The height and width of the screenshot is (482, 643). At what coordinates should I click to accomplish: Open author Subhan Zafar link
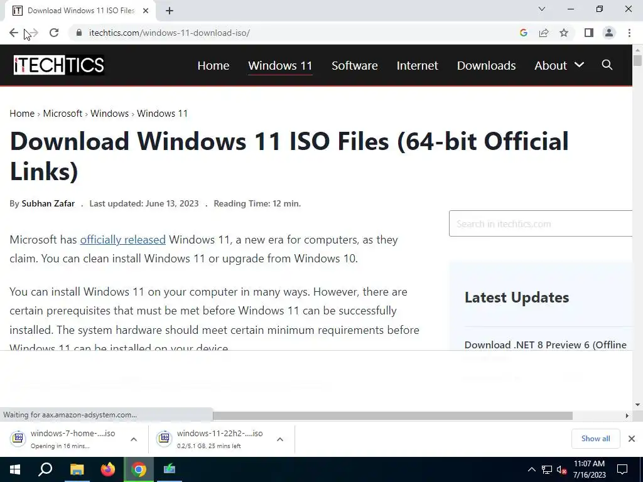point(48,203)
